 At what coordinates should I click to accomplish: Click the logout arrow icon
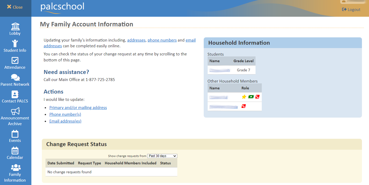[344, 9]
